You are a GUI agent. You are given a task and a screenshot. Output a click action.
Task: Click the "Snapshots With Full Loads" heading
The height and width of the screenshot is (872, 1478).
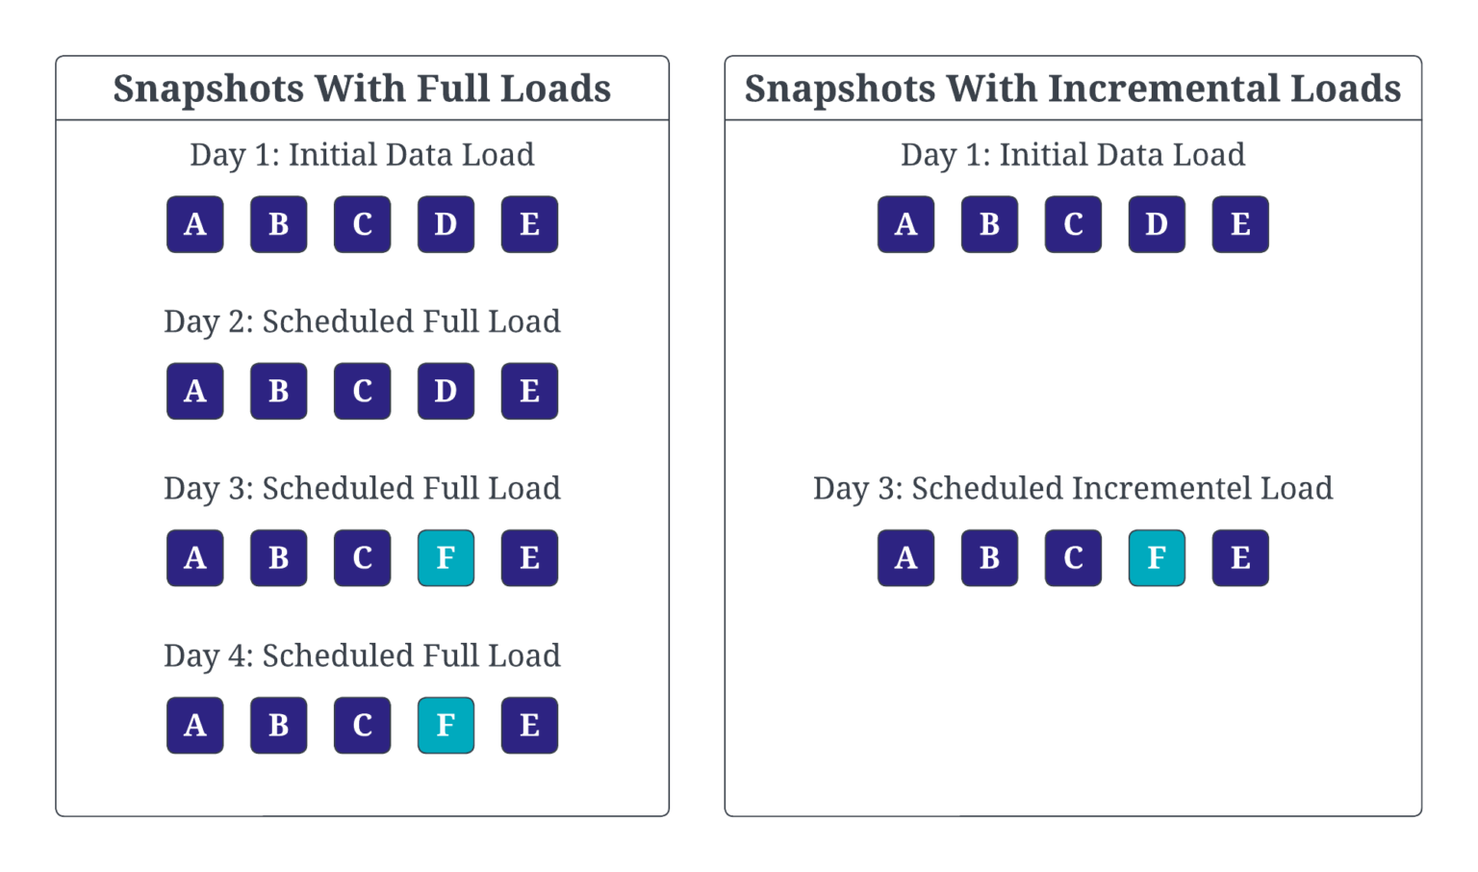pyautogui.click(x=362, y=89)
